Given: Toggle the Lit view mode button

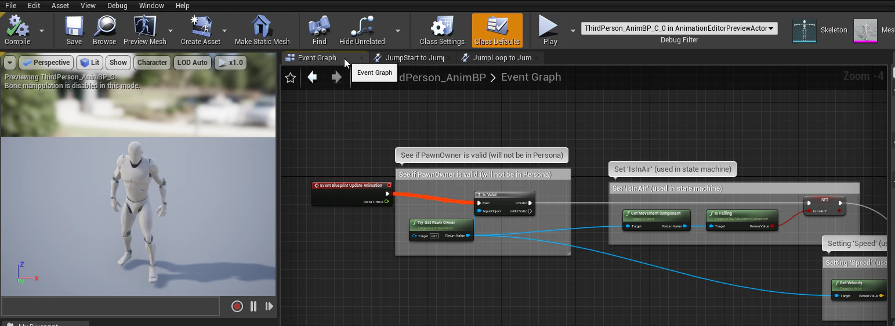Looking at the screenshot, I should 90,63.
